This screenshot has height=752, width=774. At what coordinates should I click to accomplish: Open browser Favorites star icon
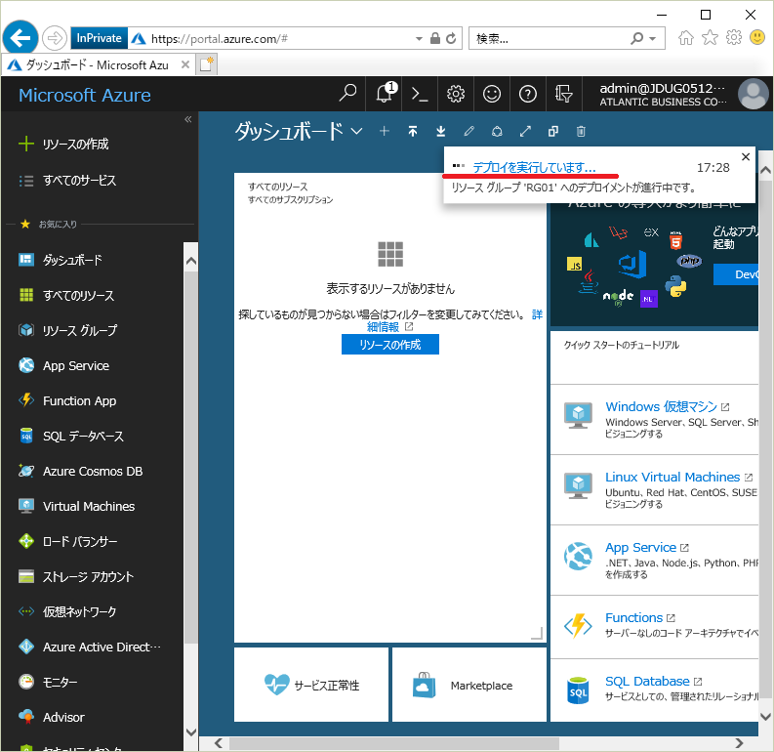(710, 37)
